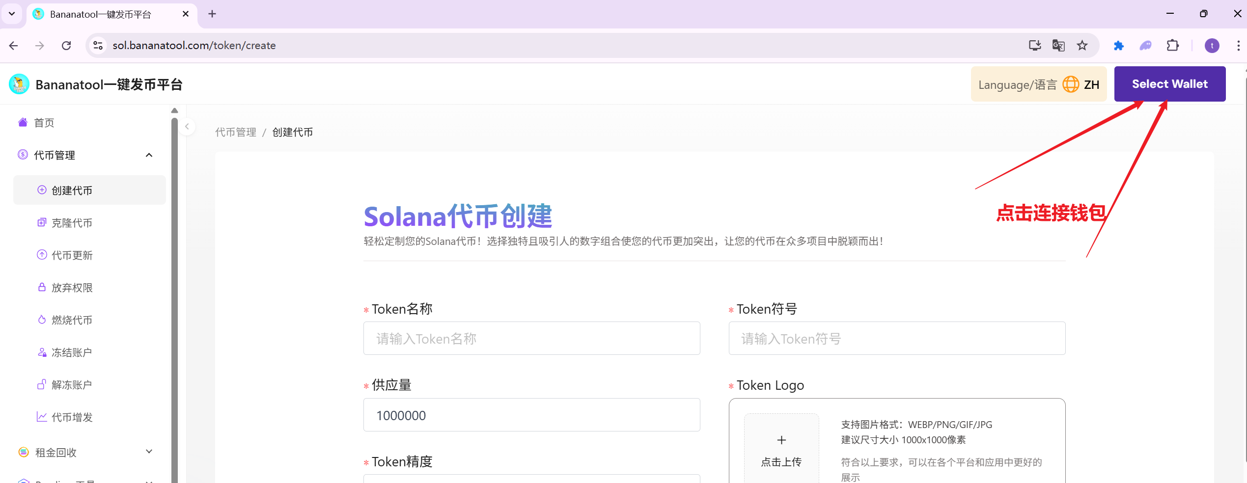Viewport: 1247px width, 483px height.
Task: Click the 燃烧代币 flame icon
Action: (42, 320)
